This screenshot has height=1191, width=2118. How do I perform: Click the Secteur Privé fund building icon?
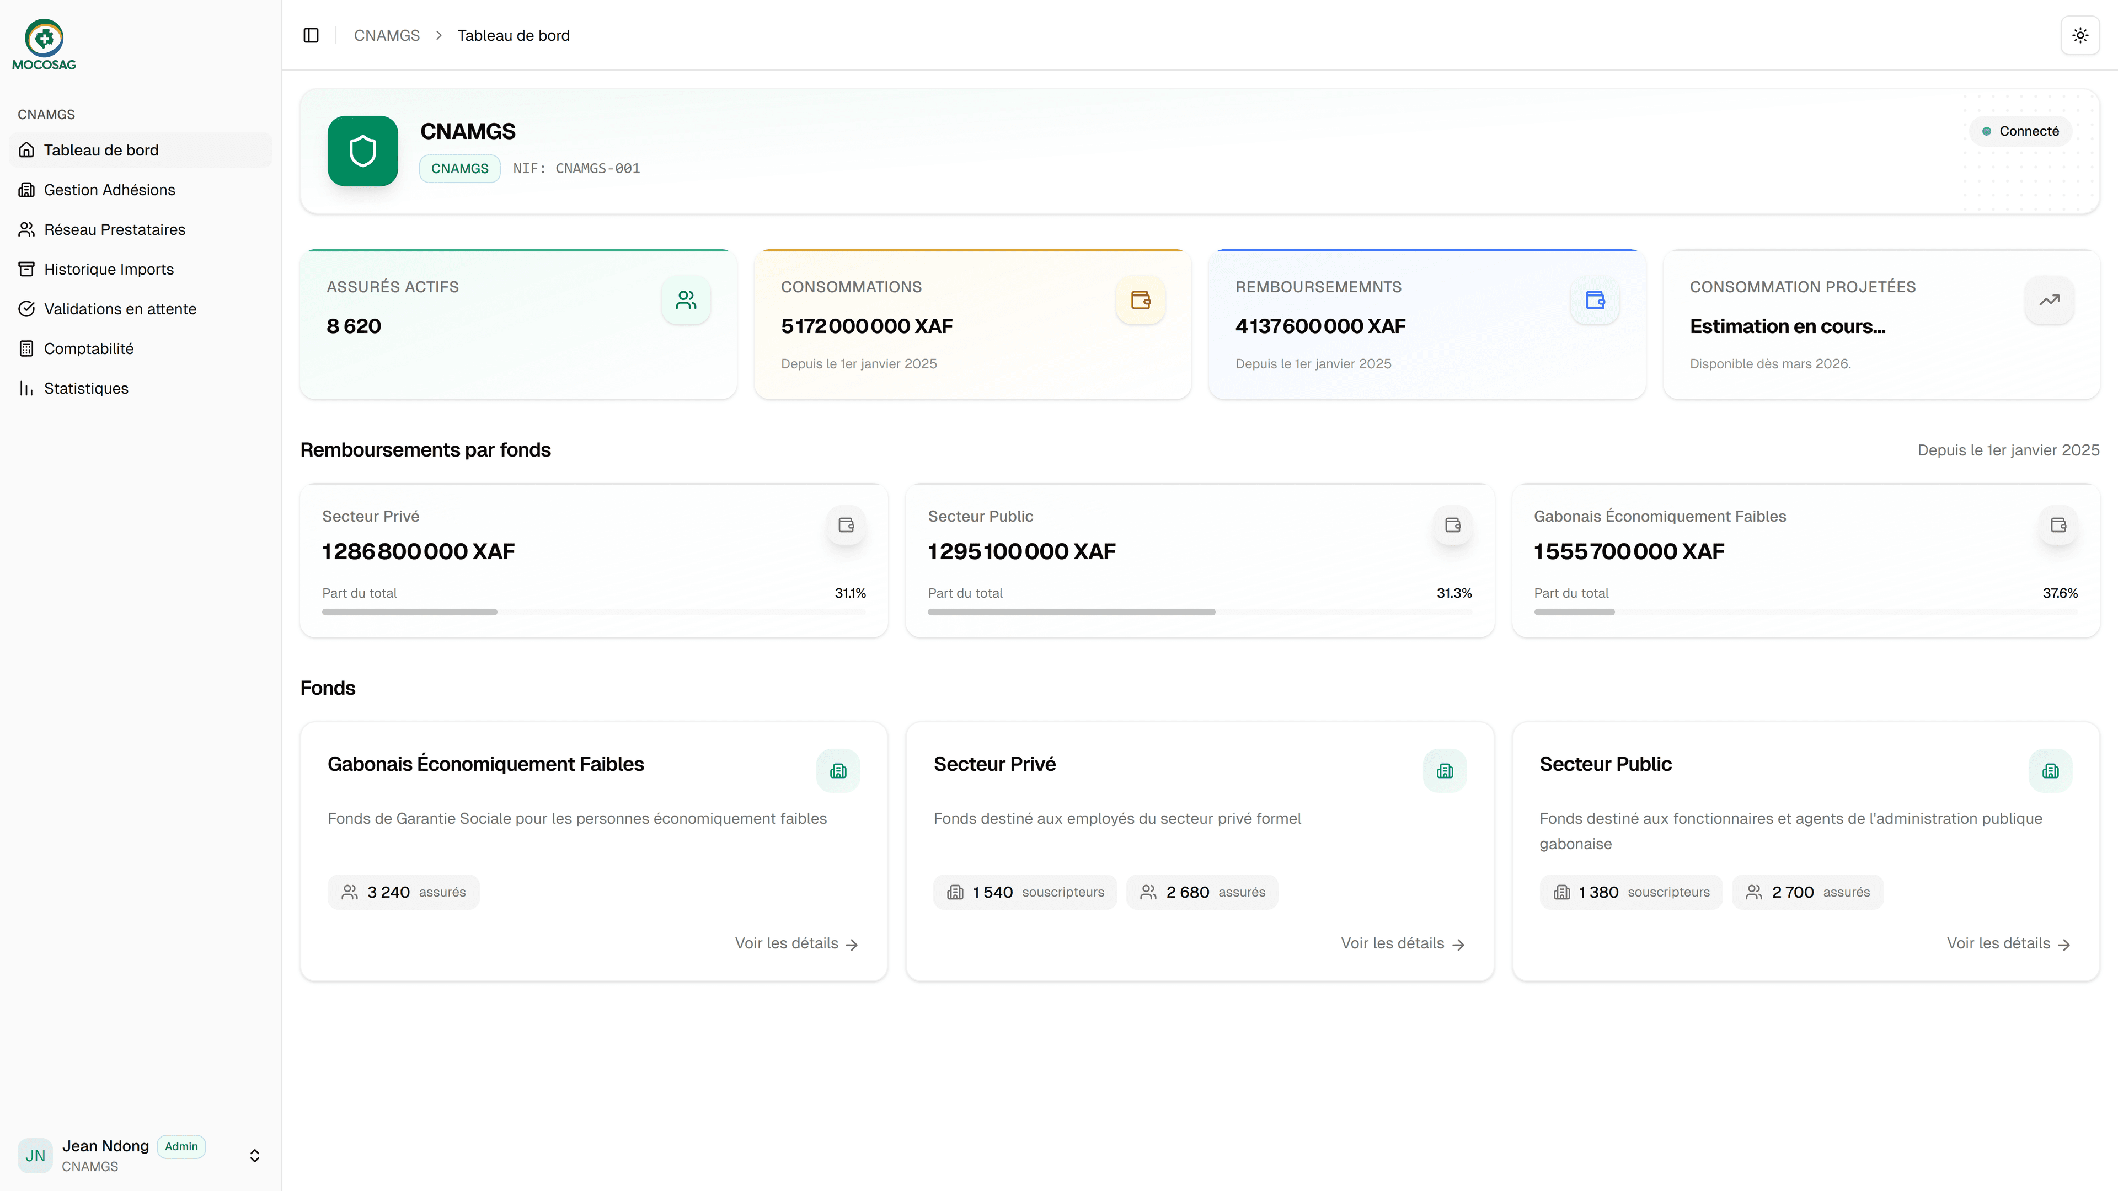click(1445, 771)
